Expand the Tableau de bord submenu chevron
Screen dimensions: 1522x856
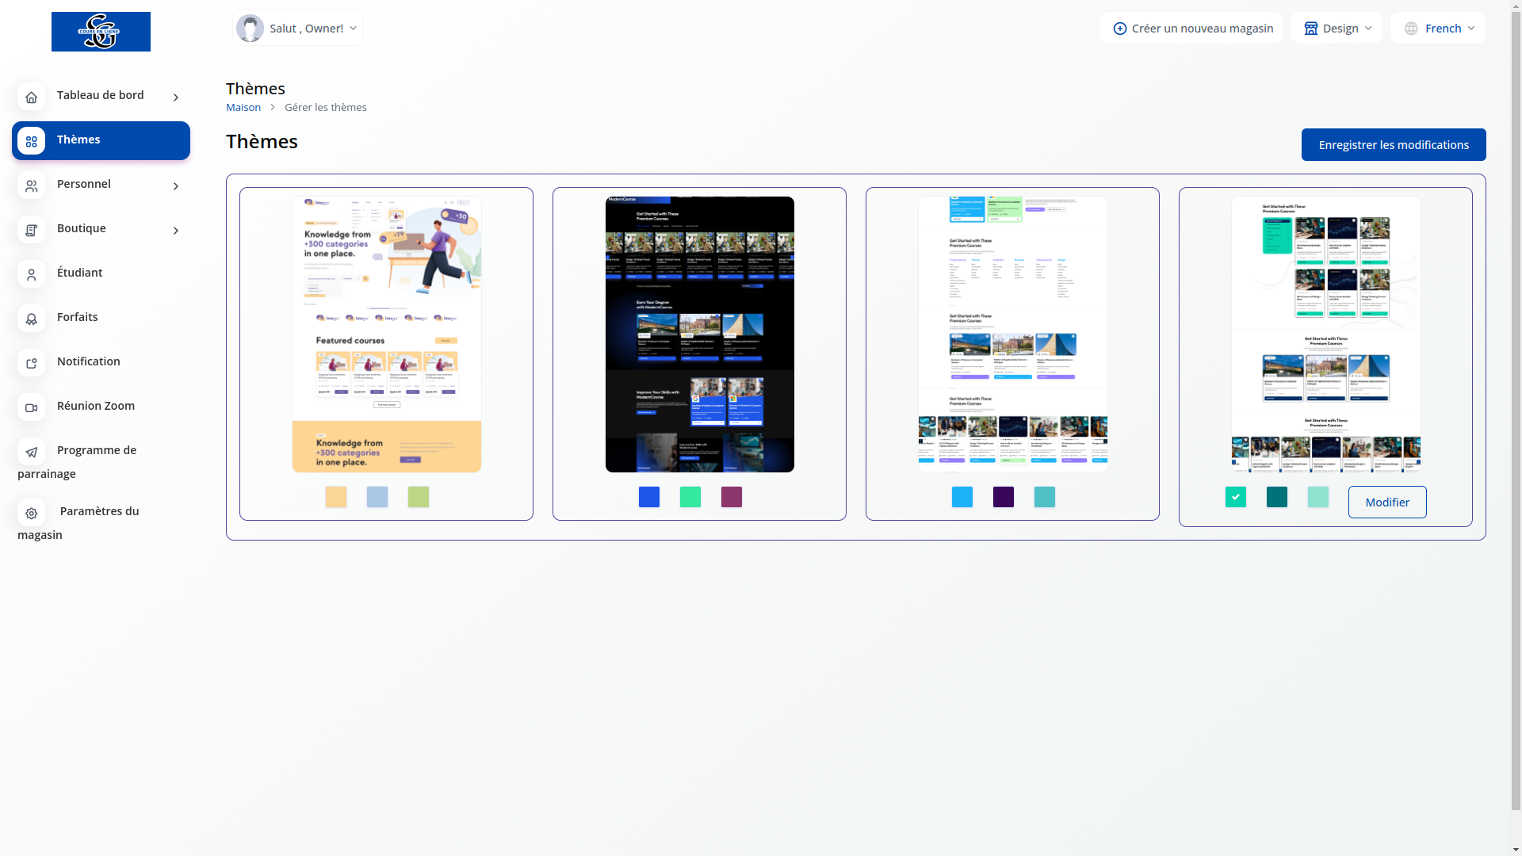(176, 97)
